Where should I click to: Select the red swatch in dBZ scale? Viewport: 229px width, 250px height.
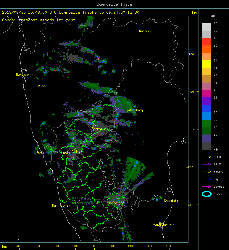coord(207,42)
